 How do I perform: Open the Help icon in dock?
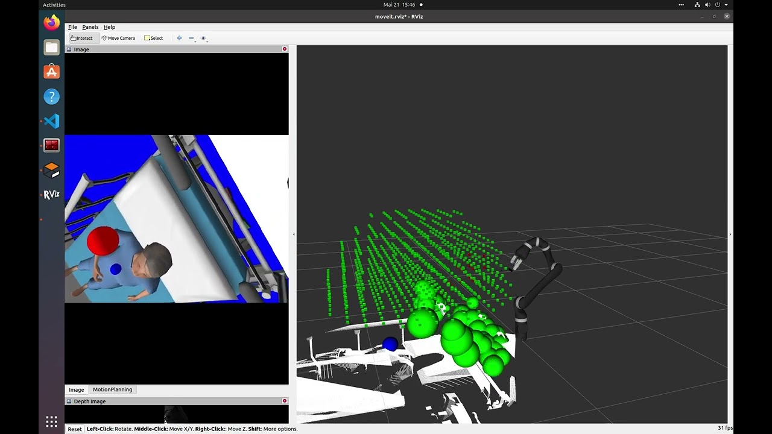pyautogui.click(x=51, y=96)
